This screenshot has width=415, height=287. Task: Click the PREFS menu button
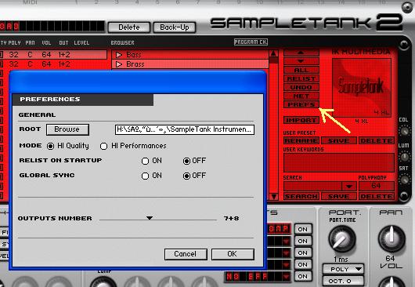[301, 104]
